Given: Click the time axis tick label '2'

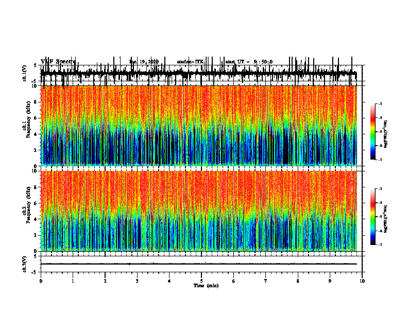Looking at the screenshot, I should coord(105,281).
